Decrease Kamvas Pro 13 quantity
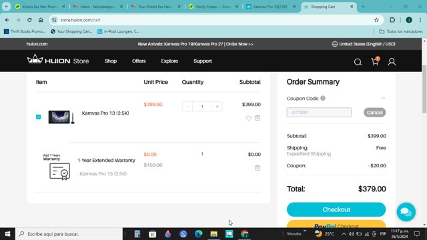Screen dimensions: 427x240 pos(187,107)
